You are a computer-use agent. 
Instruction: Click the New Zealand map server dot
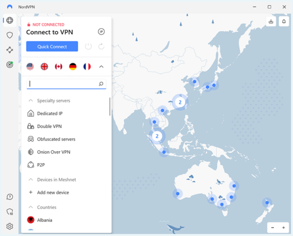tap(267, 203)
